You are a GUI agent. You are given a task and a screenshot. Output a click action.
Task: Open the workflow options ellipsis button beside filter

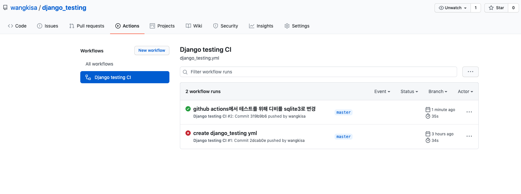pyautogui.click(x=471, y=72)
